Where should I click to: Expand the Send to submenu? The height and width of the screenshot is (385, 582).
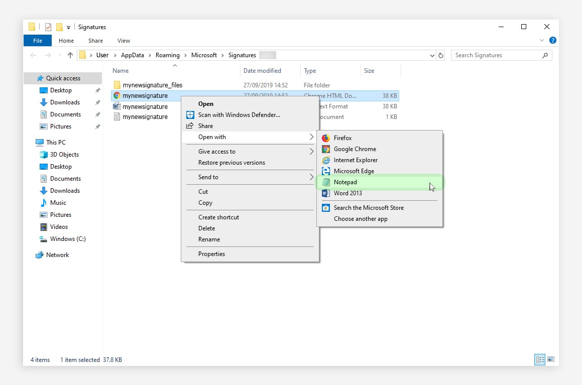[250, 177]
